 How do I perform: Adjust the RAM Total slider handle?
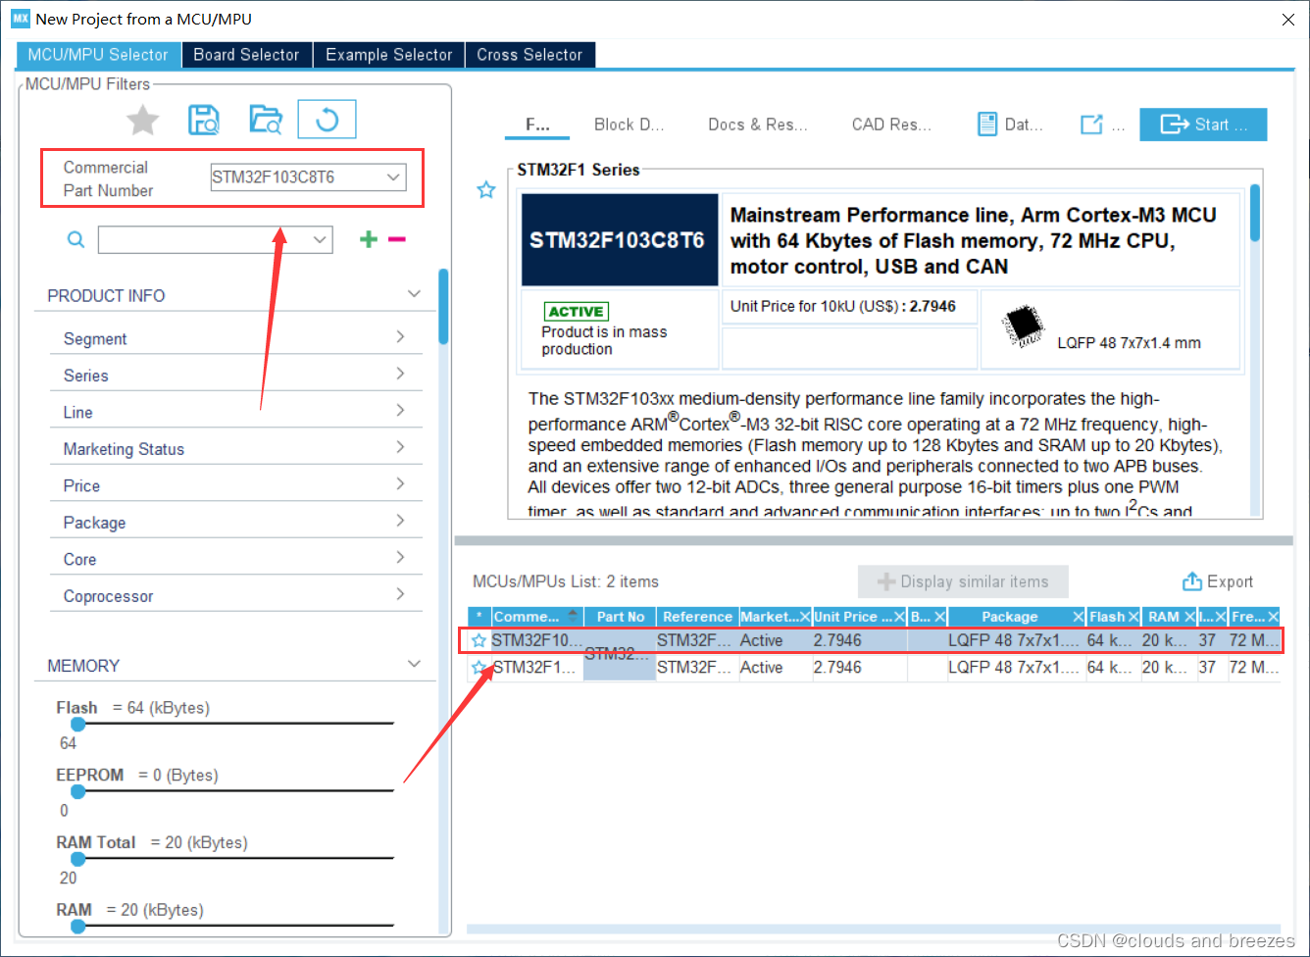click(x=78, y=859)
